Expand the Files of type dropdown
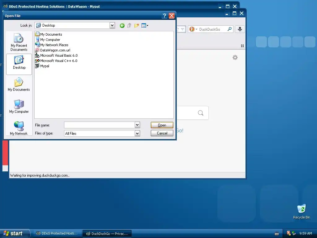The height and width of the screenshot is (238, 317). [x=137, y=133]
